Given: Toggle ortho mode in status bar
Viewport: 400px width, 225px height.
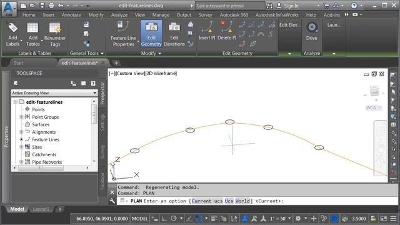Looking at the screenshot, I should coord(164,219).
